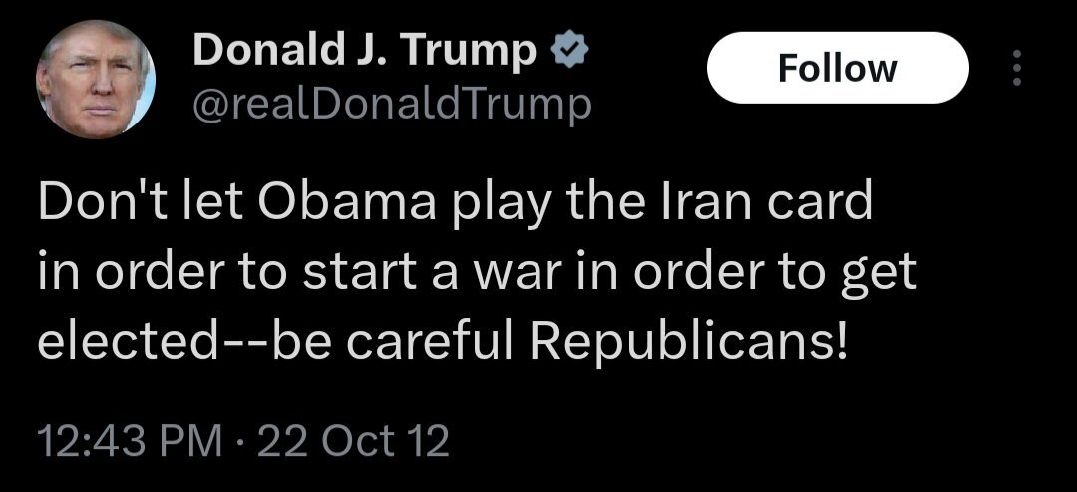Click the word "elected" in the tweet
Viewport: 1077px width, 492px height.
click(119, 340)
